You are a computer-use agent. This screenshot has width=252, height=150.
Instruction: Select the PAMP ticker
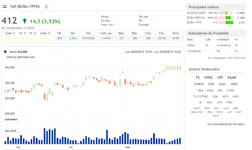pos(232,78)
